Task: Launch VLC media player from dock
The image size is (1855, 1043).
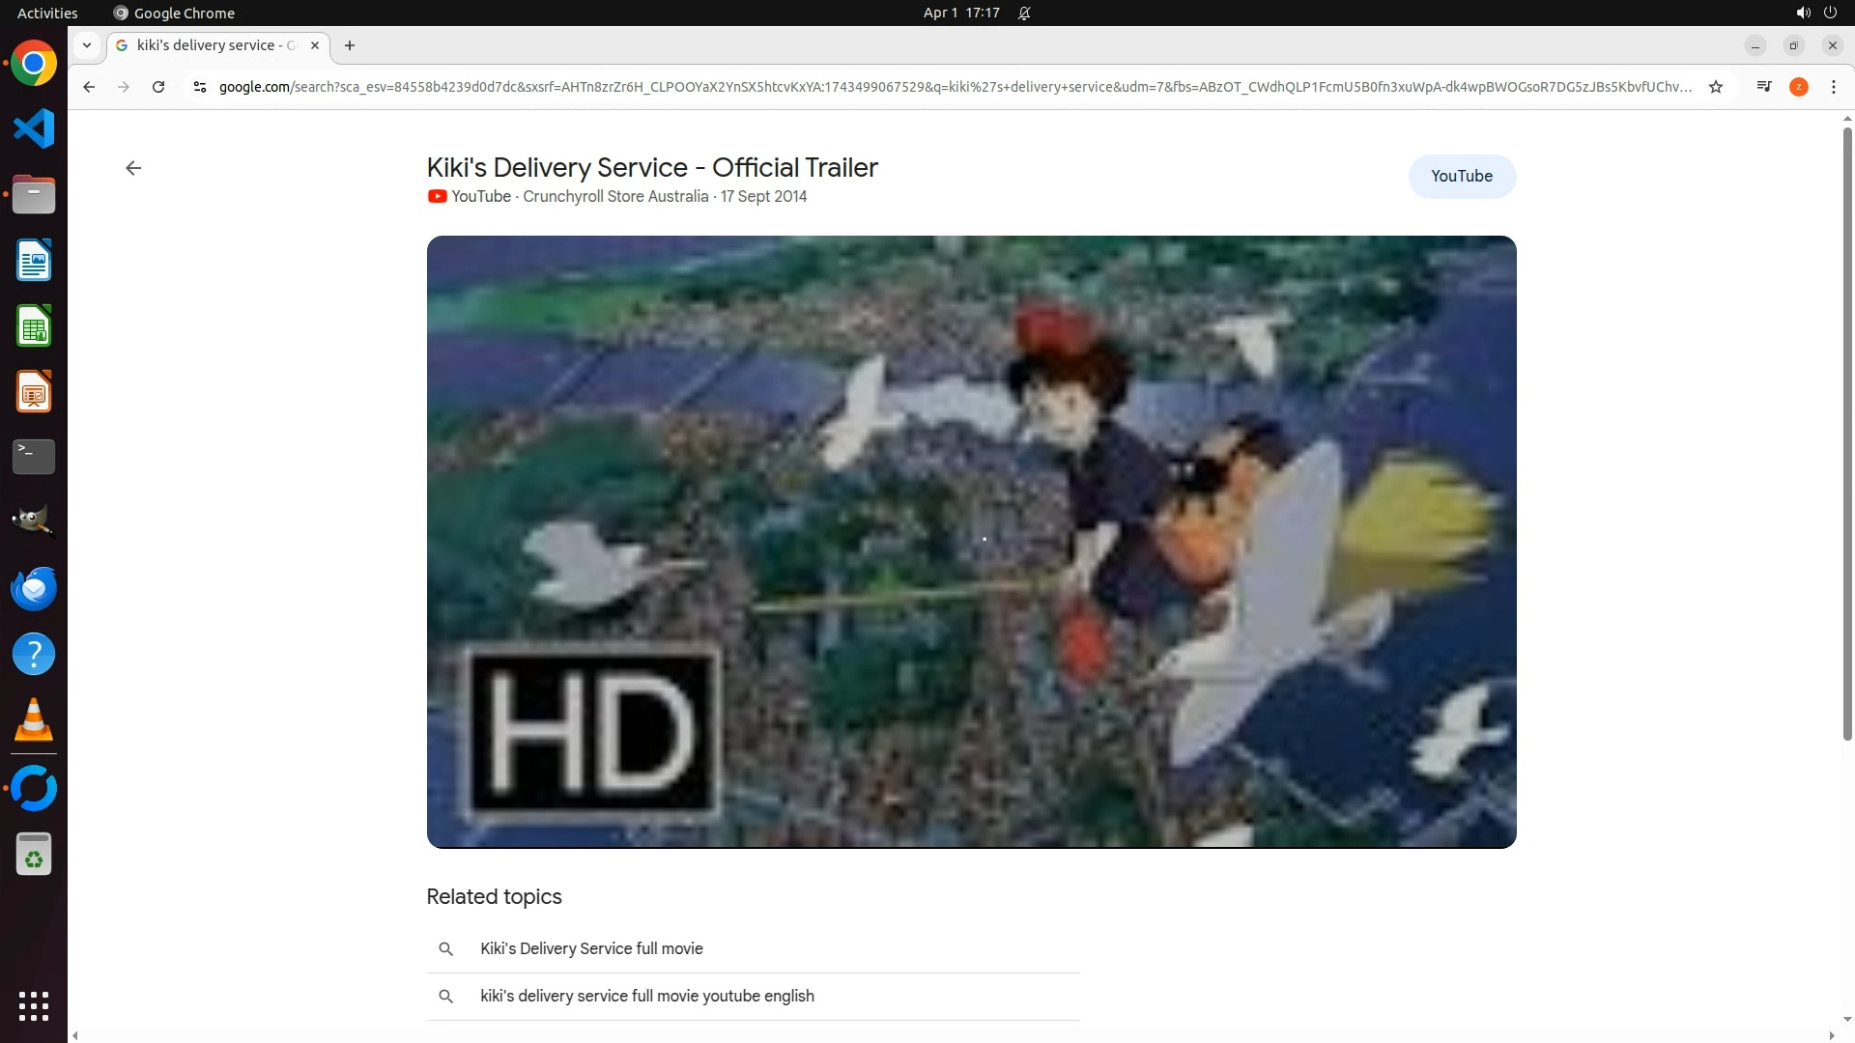Action: 34,720
